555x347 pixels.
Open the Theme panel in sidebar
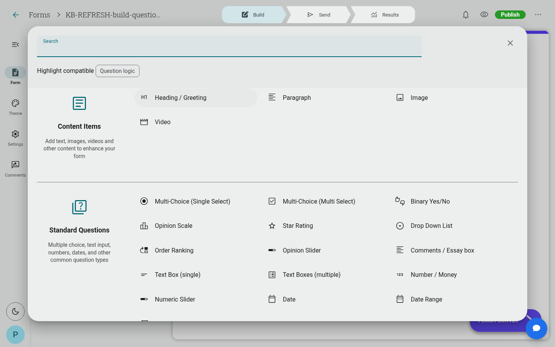click(15, 107)
